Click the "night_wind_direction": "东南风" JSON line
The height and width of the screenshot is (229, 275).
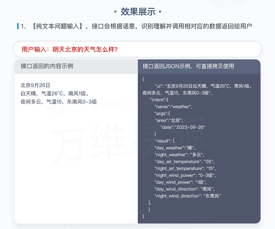click(x=187, y=196)
